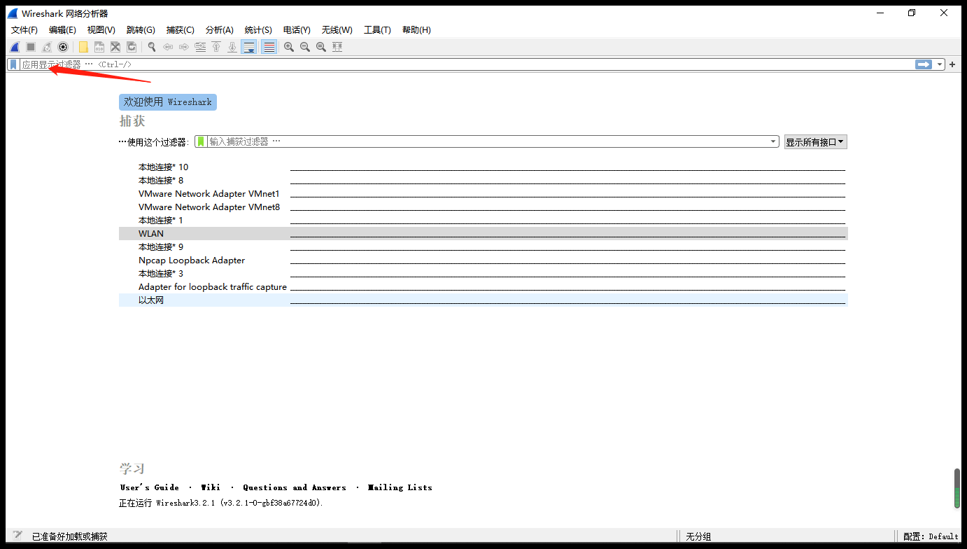Click the 欢迎使用 Wireshark banner
The width and height of the screenshot is (967, 549).
coord(168,102)
